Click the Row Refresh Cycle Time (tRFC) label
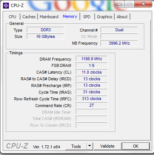 [x=43, y=99]
